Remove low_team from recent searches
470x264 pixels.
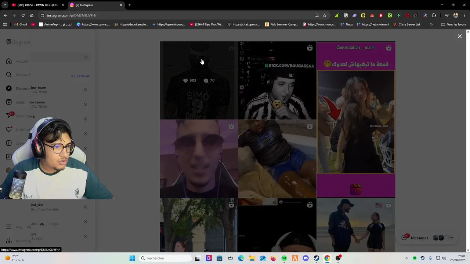(85, 90)
